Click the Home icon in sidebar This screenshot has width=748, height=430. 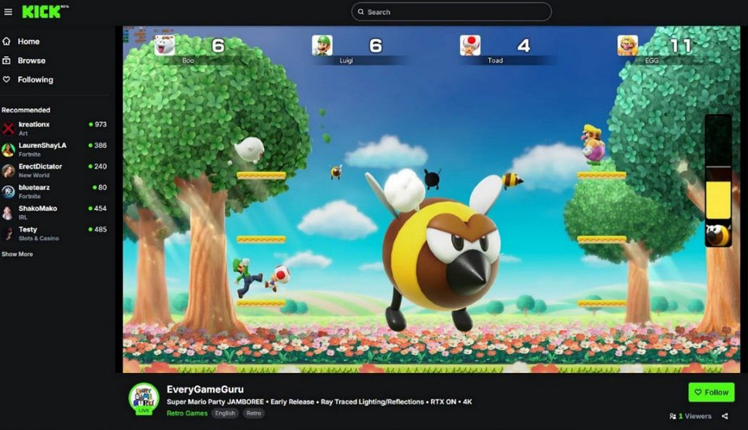[x=7, y=42]
